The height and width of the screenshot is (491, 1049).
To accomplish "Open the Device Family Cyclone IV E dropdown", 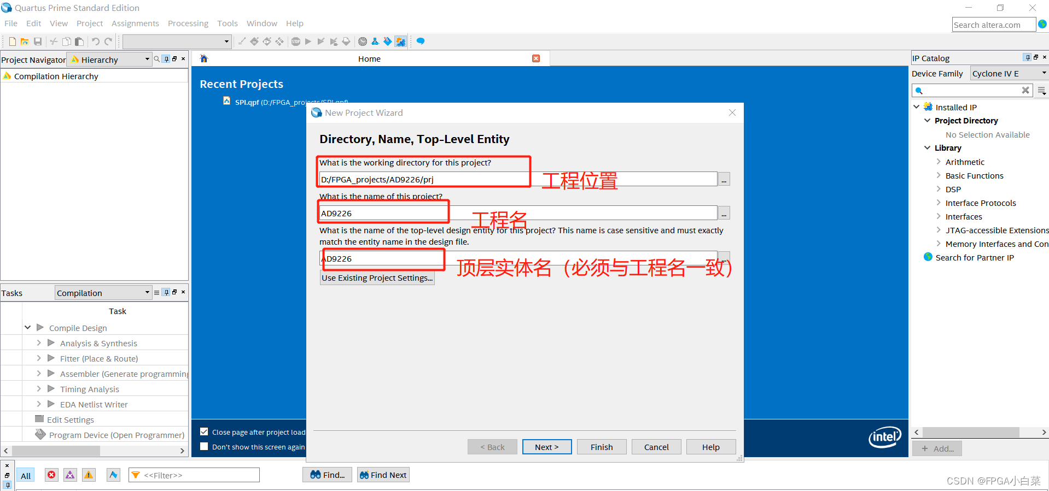I will point(1009,73).
